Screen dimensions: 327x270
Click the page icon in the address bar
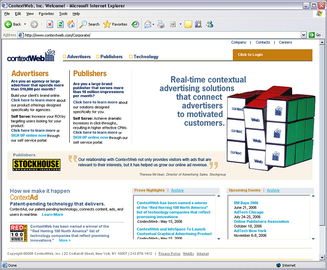21,35
